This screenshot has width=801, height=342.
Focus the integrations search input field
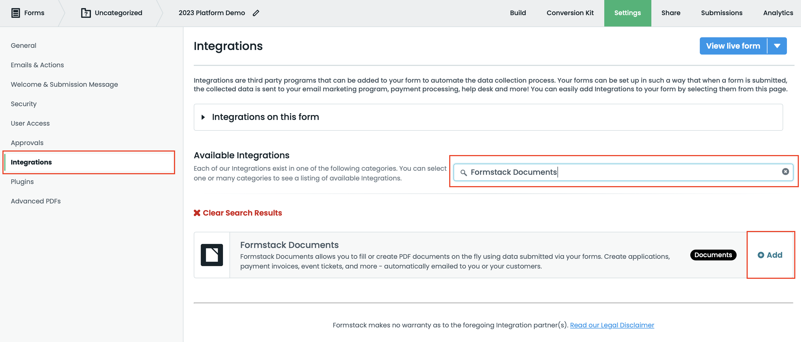point(622,172)
